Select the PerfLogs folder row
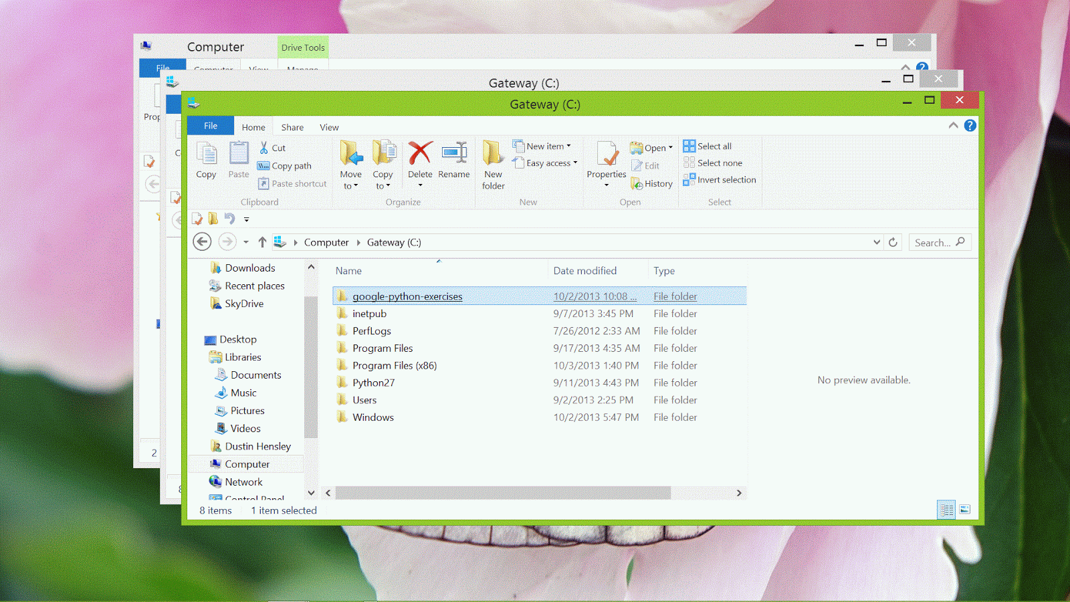The image size is (1070, 602). [x=539, y=331]
